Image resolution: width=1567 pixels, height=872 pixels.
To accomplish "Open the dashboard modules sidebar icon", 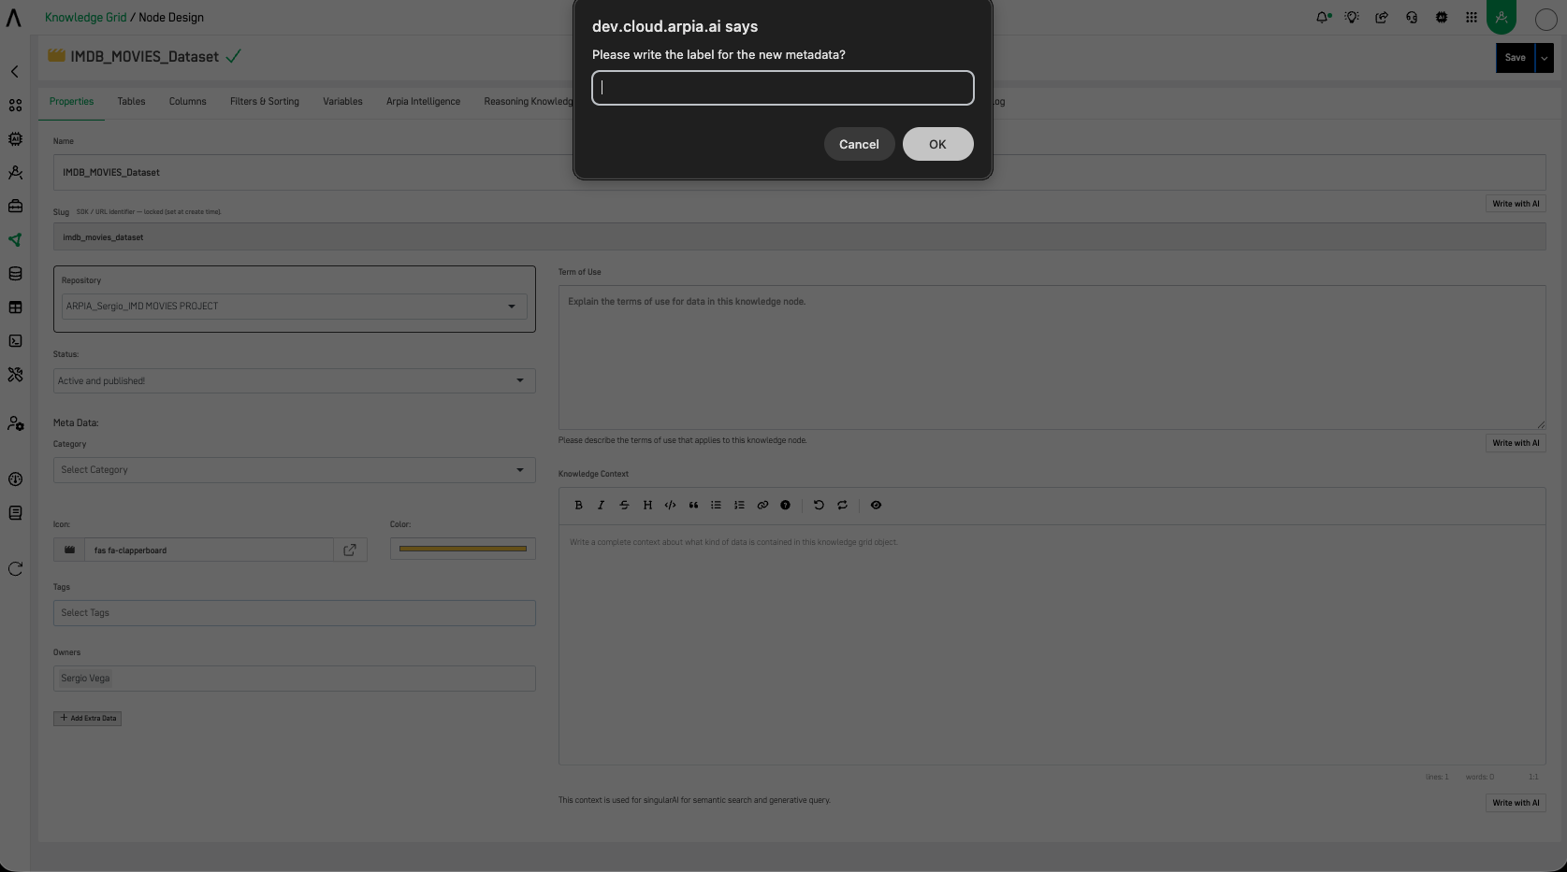I will (15, 106).
